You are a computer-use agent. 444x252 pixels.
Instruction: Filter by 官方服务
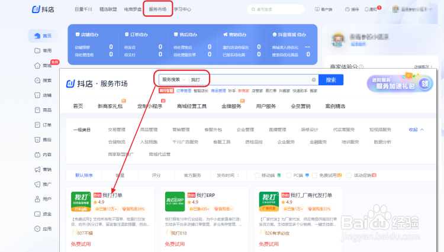click(192, 175)
